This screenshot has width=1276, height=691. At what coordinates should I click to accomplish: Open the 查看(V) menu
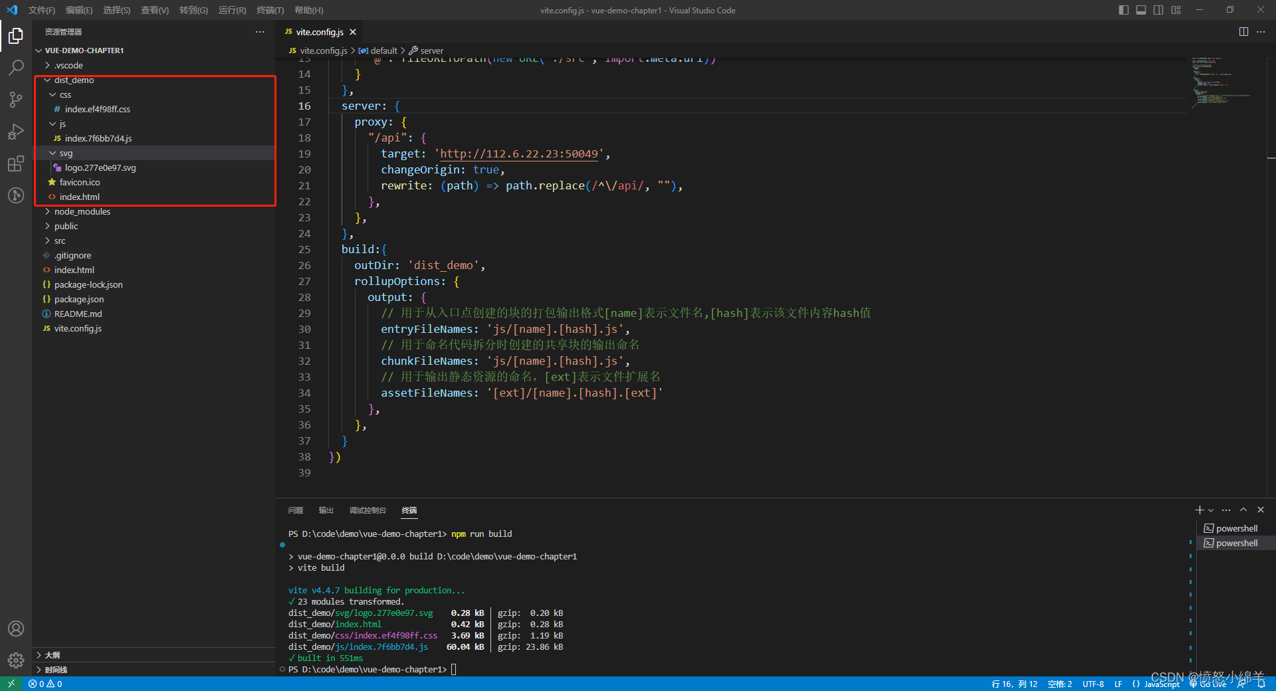pyautogui.click(x=155, y=10)
